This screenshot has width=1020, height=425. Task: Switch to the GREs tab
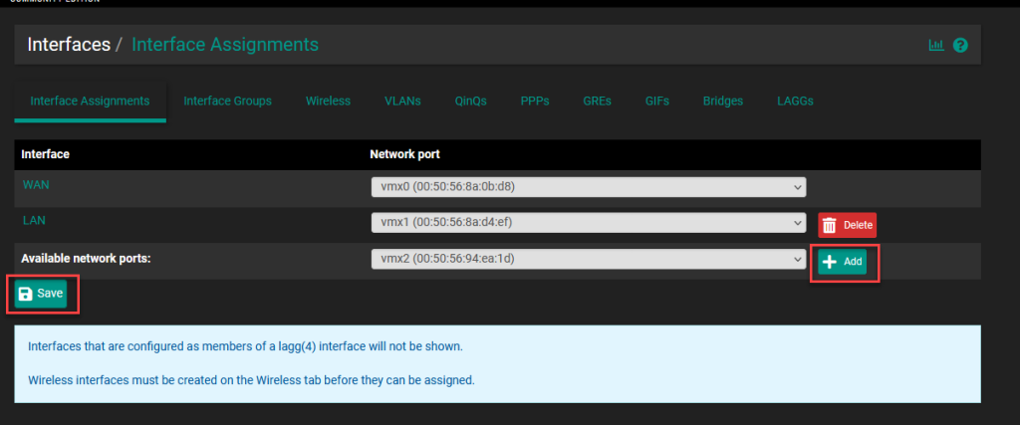(597, 101)
